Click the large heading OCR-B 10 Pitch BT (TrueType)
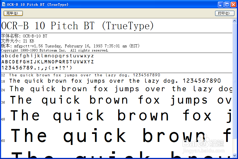 click(77, 26)
